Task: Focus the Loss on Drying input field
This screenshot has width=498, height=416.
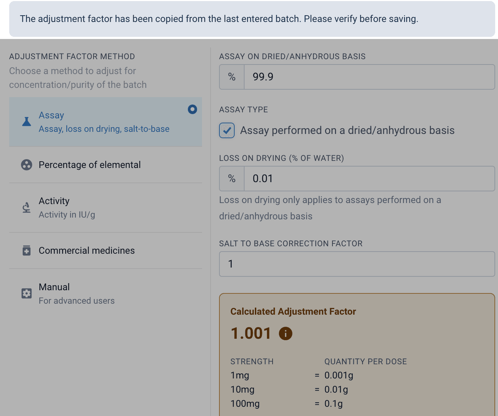Action: pos(369,179)
